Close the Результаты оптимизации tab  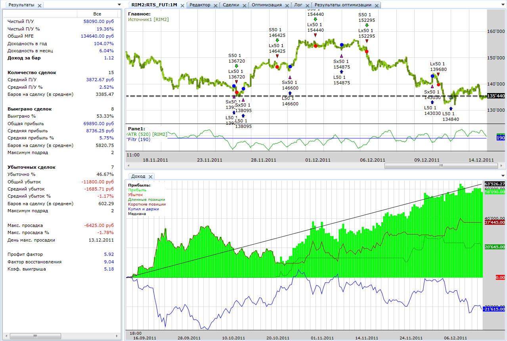click(x=376, y=5)
